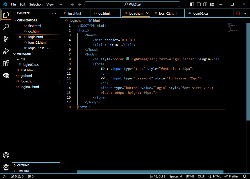Click line number 18 in the gutter
The height and width of the screenshot is (179, 250).
[69, 107]
